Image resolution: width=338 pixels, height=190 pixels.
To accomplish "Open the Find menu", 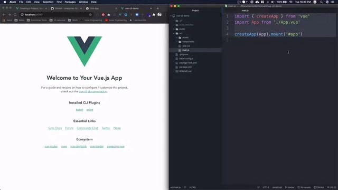I will [59, 2].
